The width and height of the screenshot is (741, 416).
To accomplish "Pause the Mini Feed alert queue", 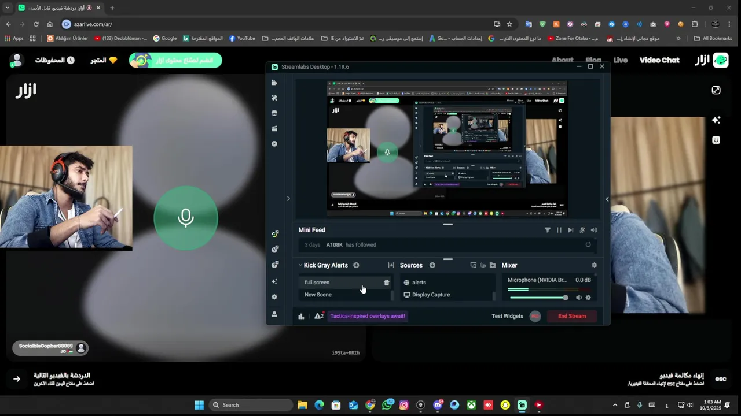I will point(559,230).
